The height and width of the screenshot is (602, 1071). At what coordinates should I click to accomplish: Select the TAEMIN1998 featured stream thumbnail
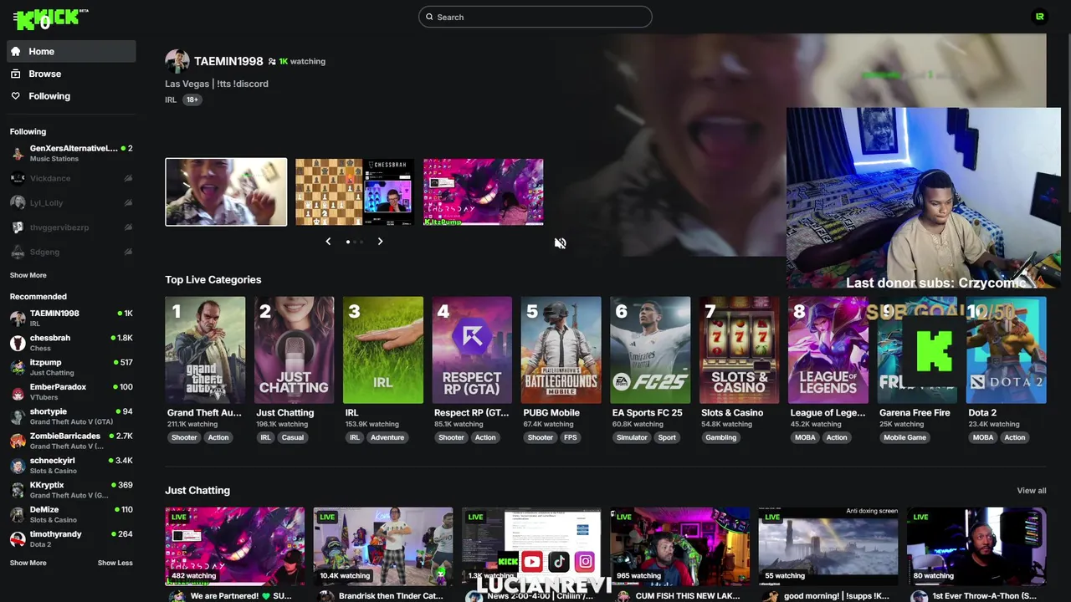point(226,192)
